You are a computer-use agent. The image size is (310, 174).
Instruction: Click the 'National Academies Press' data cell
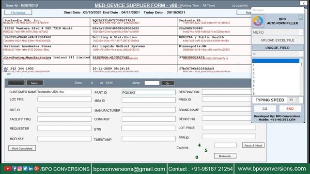click(x=46, y=50)
